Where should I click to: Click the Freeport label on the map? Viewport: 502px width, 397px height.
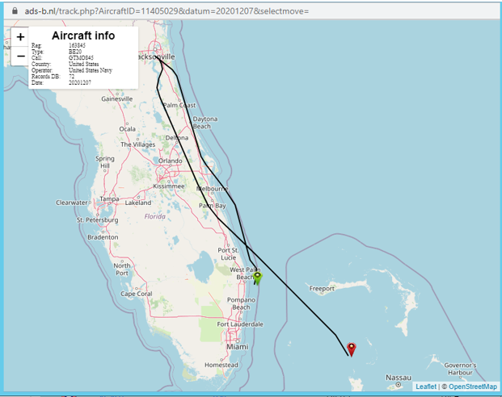tap(322, 289)
